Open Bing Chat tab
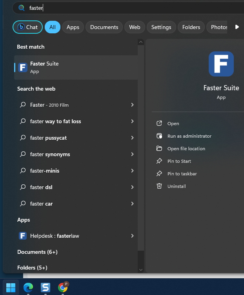Viewport: 244px width, 295px height. (x=27, y=27)
